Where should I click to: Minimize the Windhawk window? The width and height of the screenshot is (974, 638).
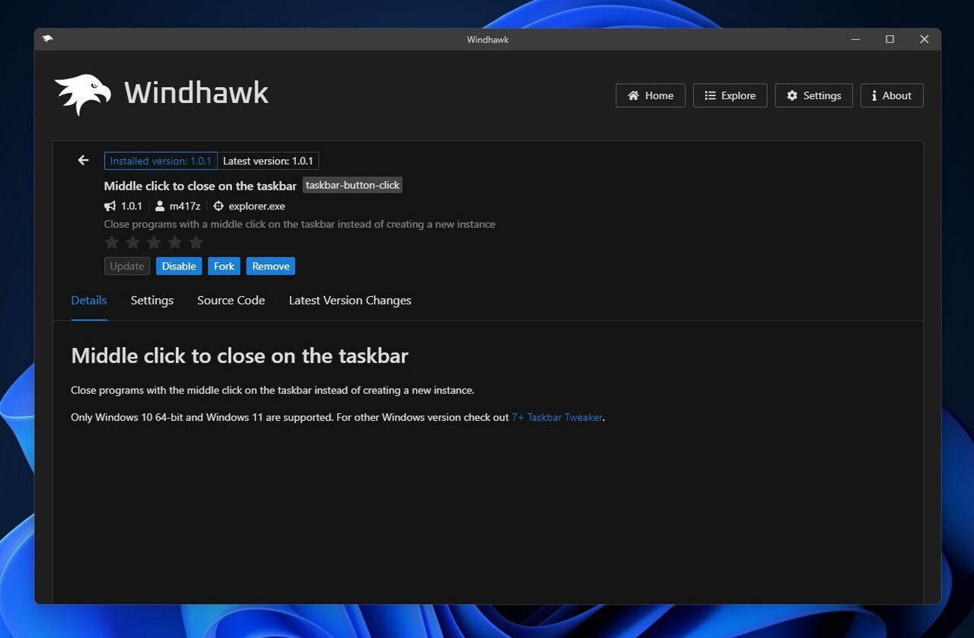856,40
